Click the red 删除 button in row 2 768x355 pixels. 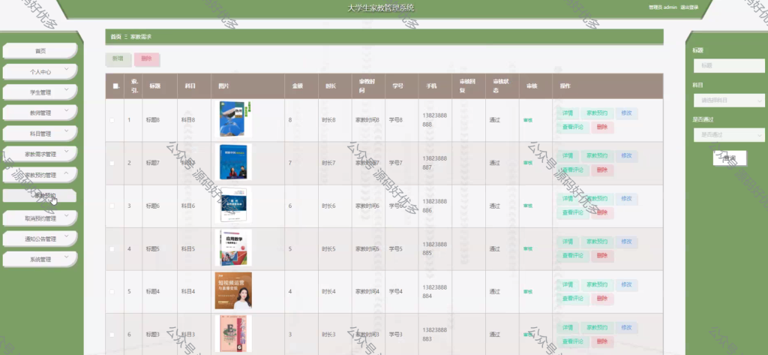(x=602, y=170)
